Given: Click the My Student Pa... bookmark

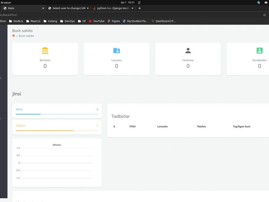Looking at the screenshot, I should click(135, 21).
